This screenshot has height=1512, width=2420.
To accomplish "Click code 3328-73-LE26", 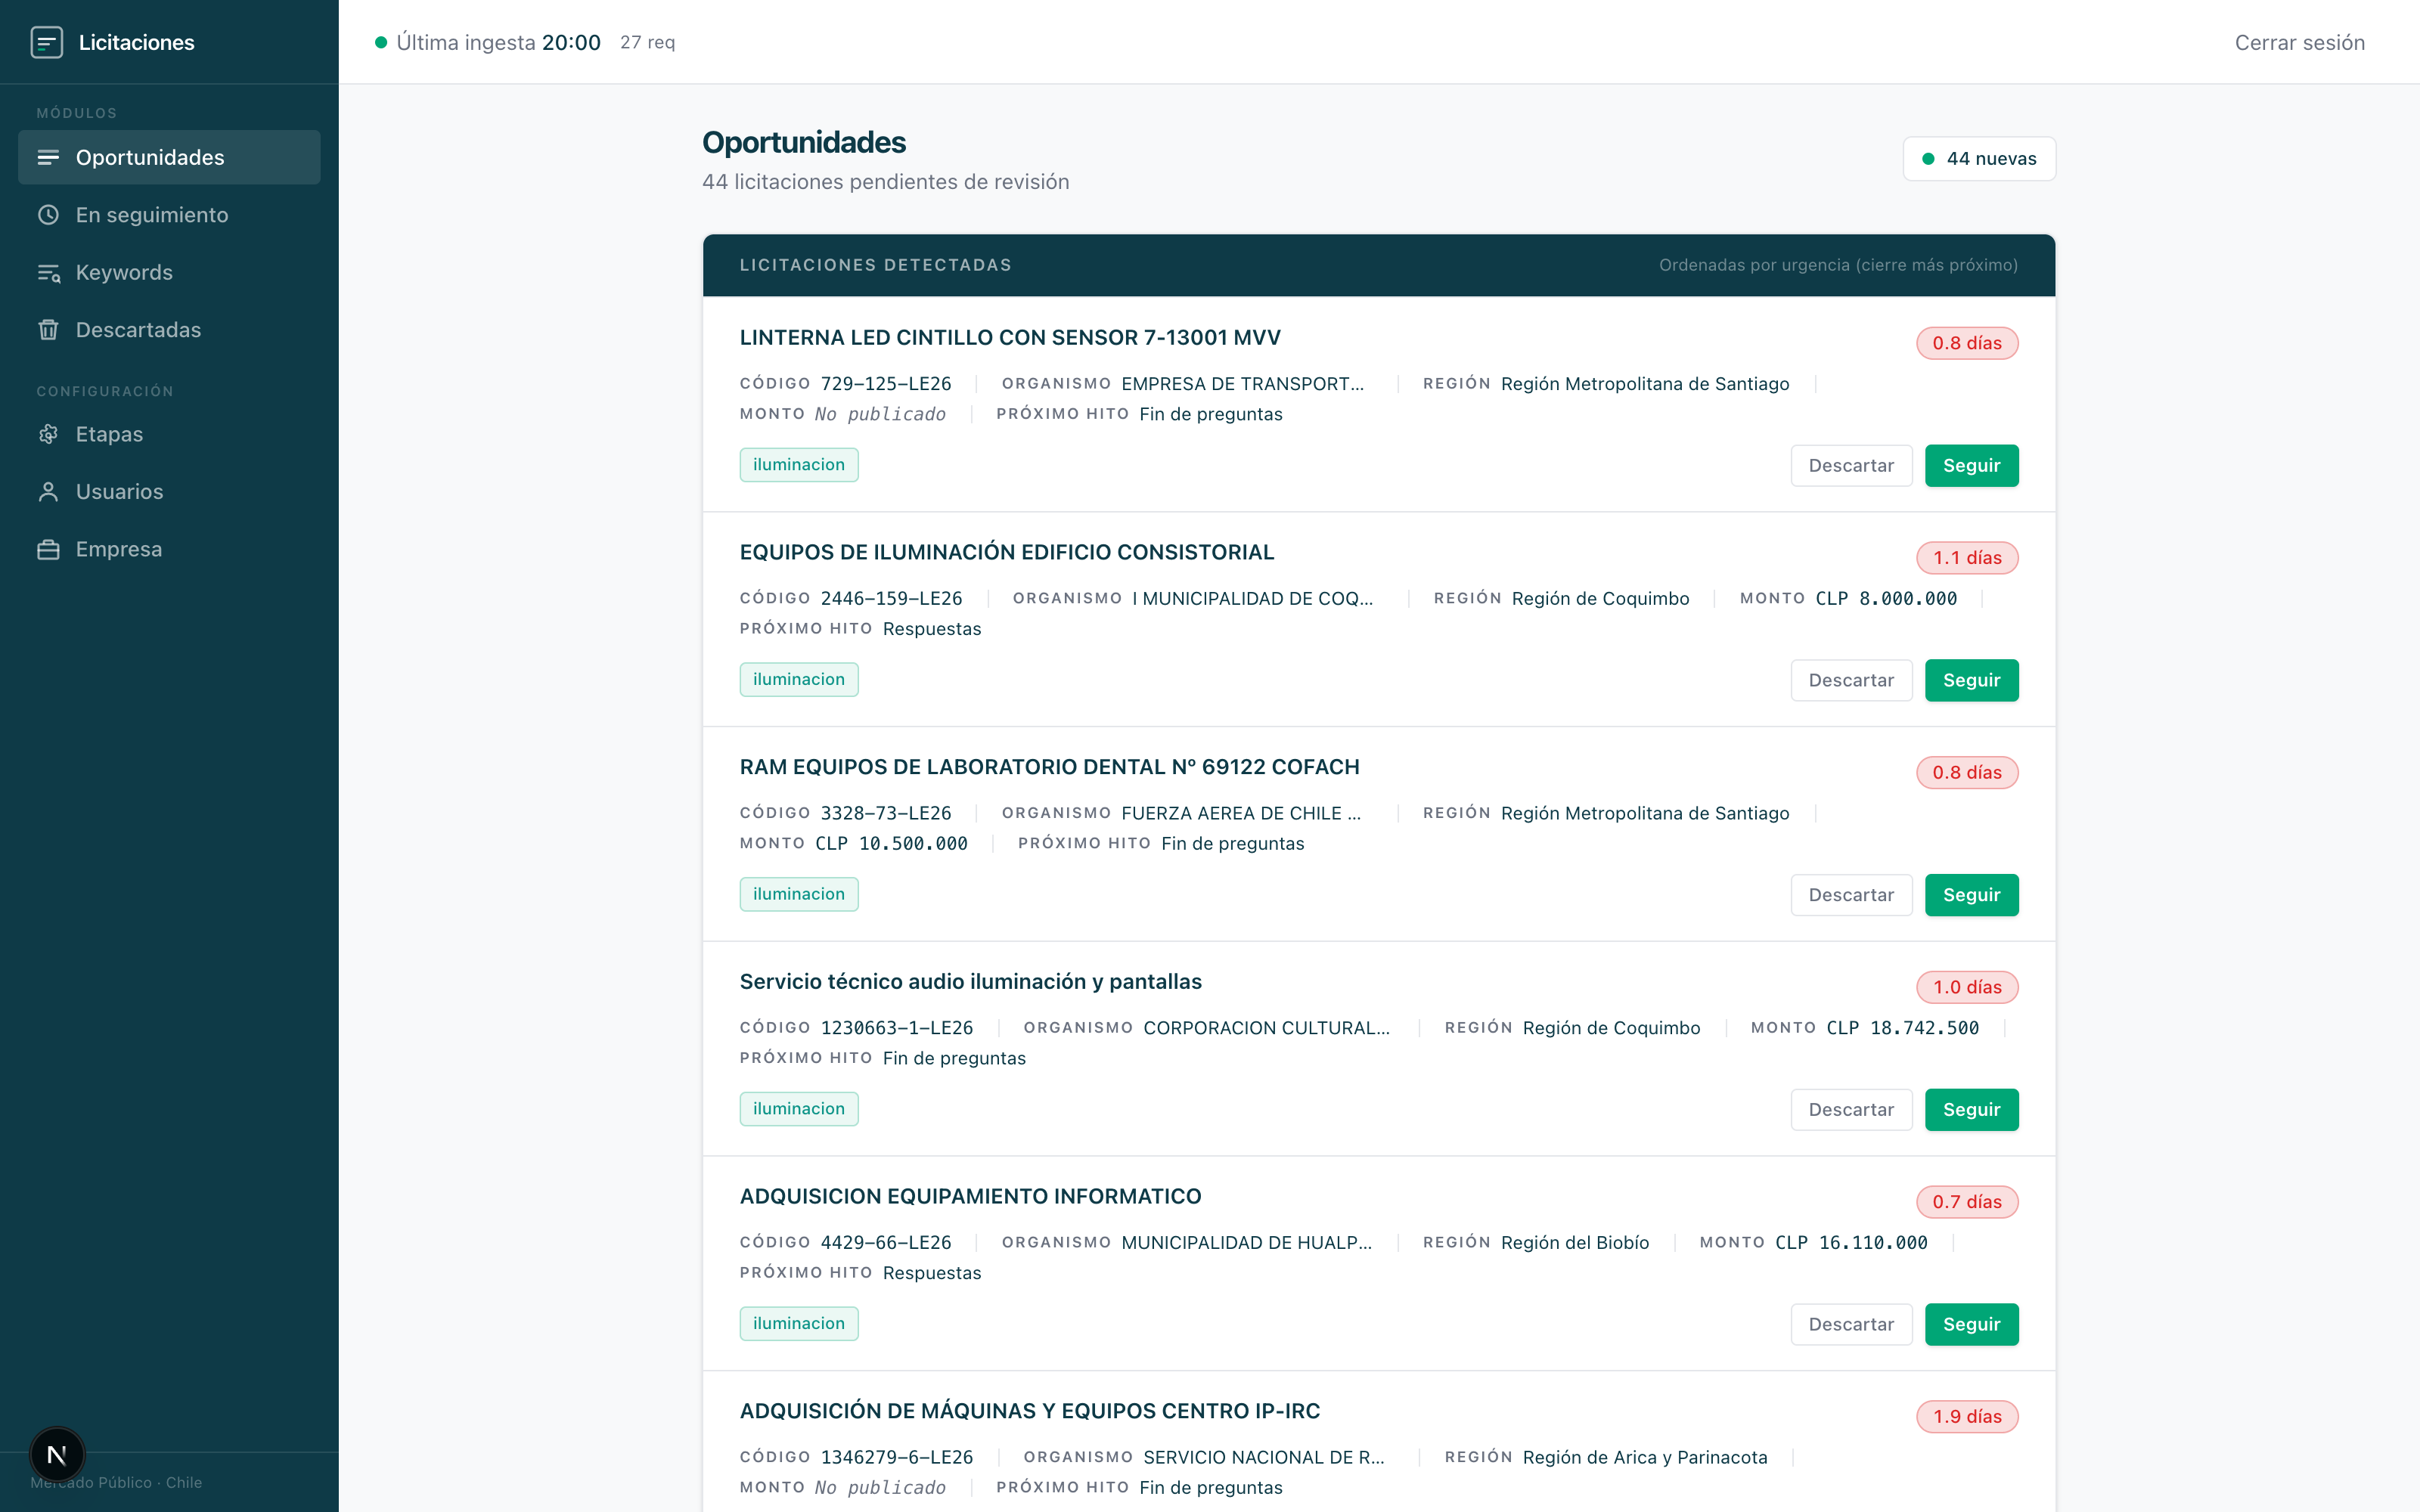I will (885, 813).
